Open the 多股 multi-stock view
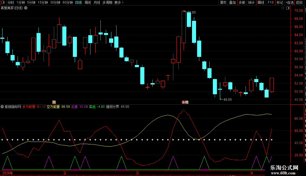Screen dimensions: 306x176 coord(242,2)
